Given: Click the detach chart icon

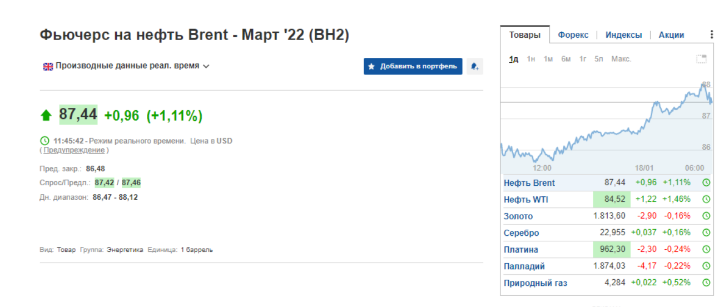Looking at the screenshot, I should pos(701,59).
